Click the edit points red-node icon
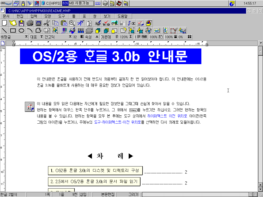Screen dimensions: 263x197 [174, 31]
